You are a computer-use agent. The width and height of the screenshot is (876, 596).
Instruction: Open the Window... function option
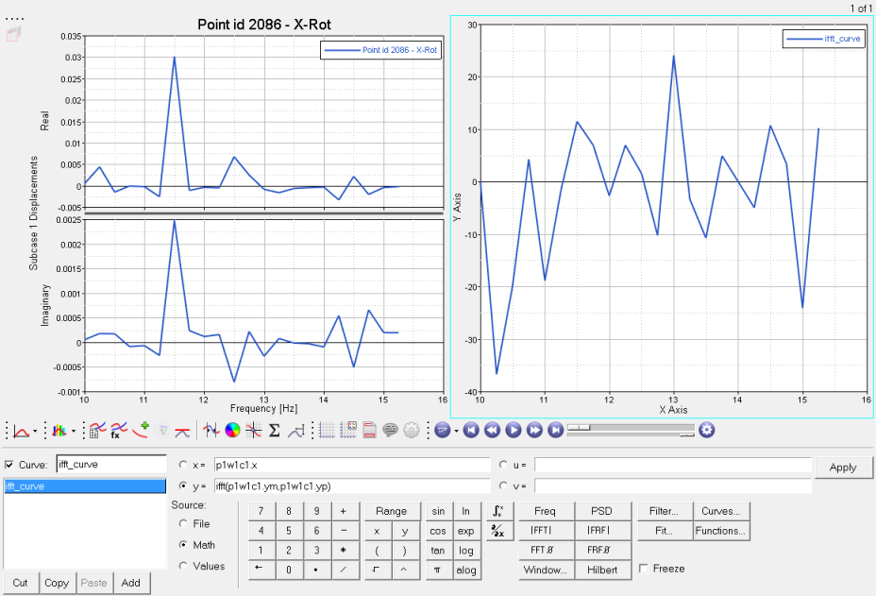click(x=546, y=570)
